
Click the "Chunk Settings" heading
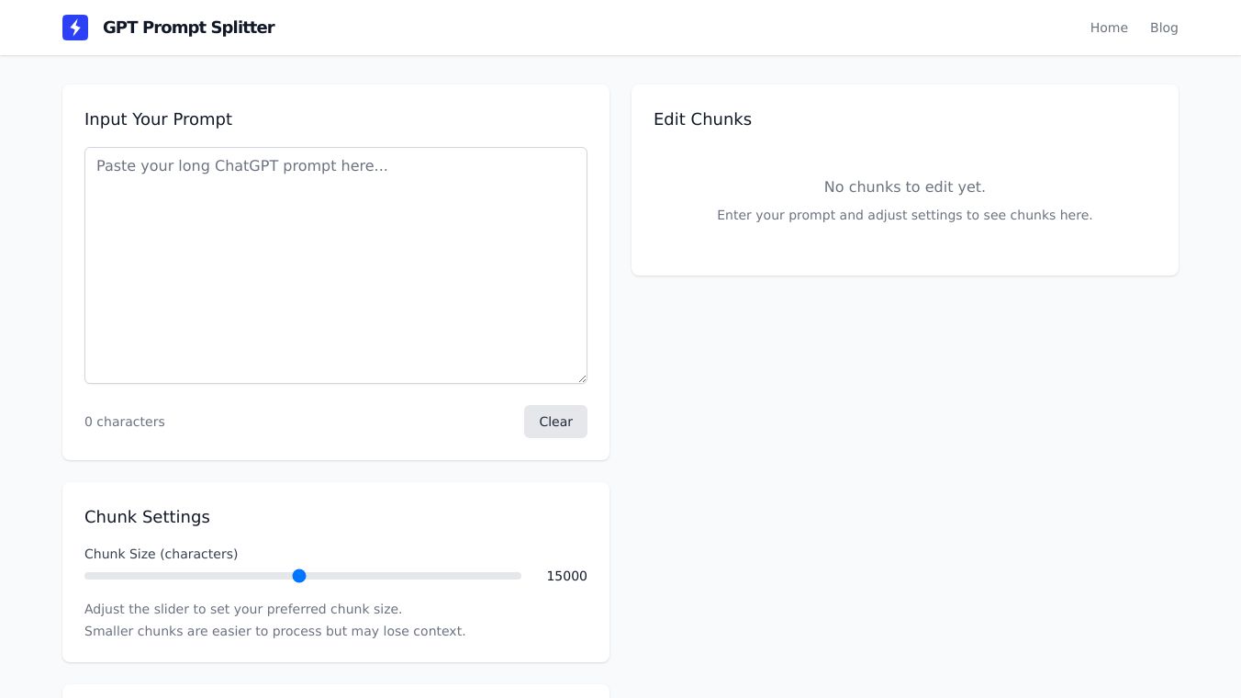[147, 517]
